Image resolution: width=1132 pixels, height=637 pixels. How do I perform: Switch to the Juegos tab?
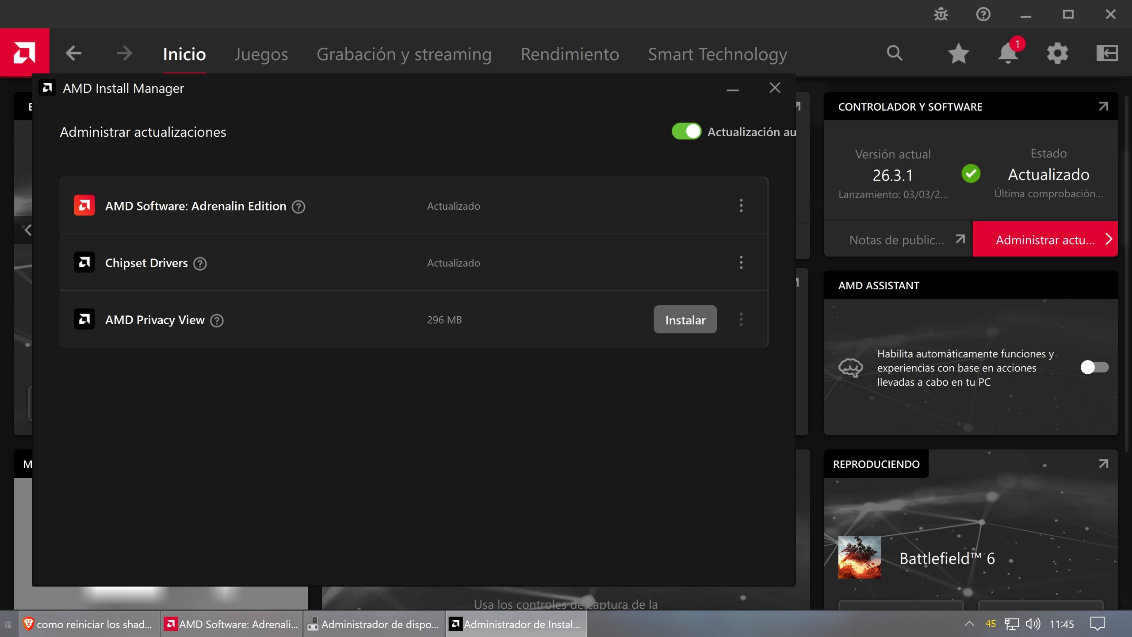(261, 54)
